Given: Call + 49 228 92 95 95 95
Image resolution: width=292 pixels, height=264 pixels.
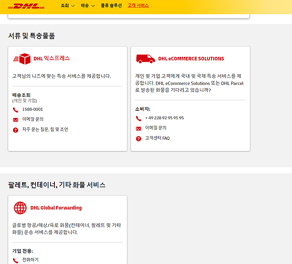Looking at the screenshot, I should 165,118.
